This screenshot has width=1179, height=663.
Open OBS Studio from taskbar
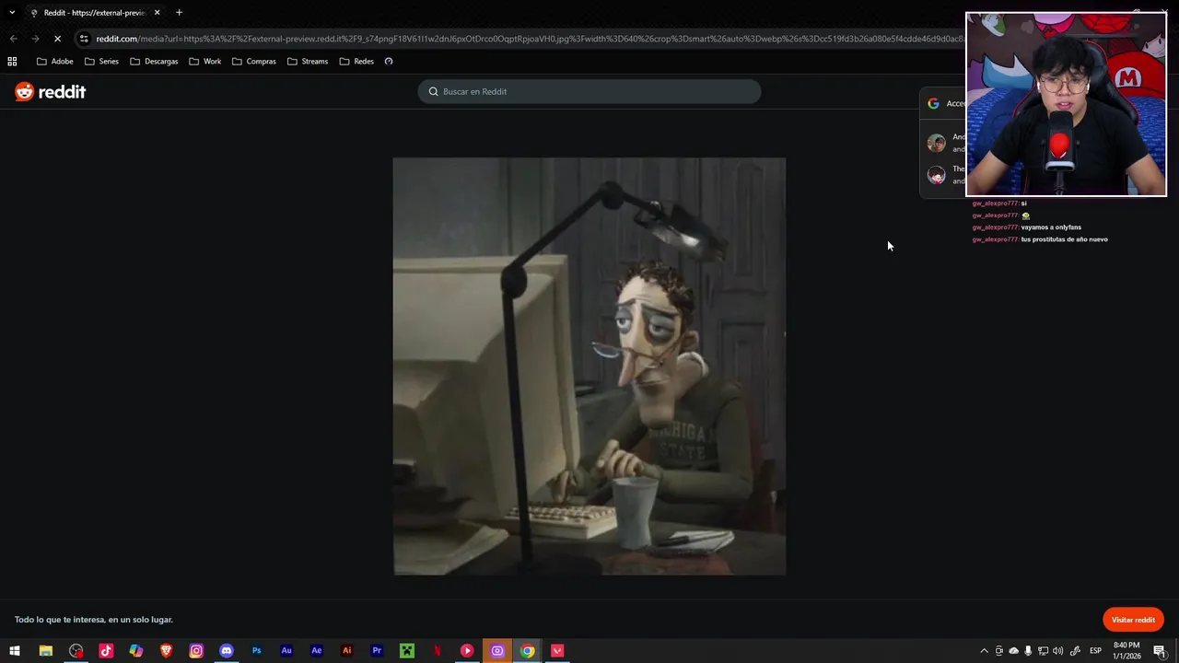coord(76,651)
